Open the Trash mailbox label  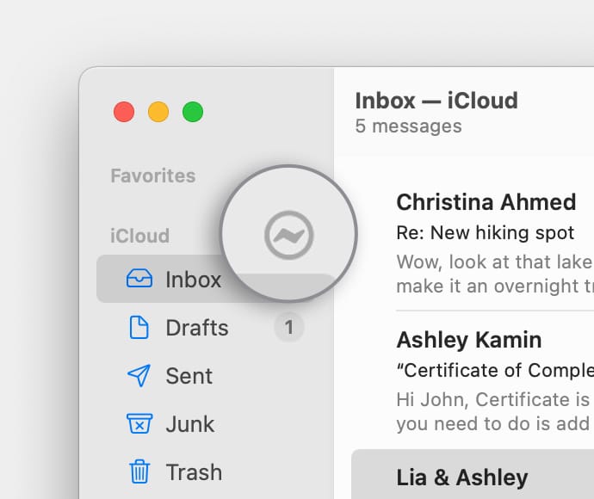[194, 472]
